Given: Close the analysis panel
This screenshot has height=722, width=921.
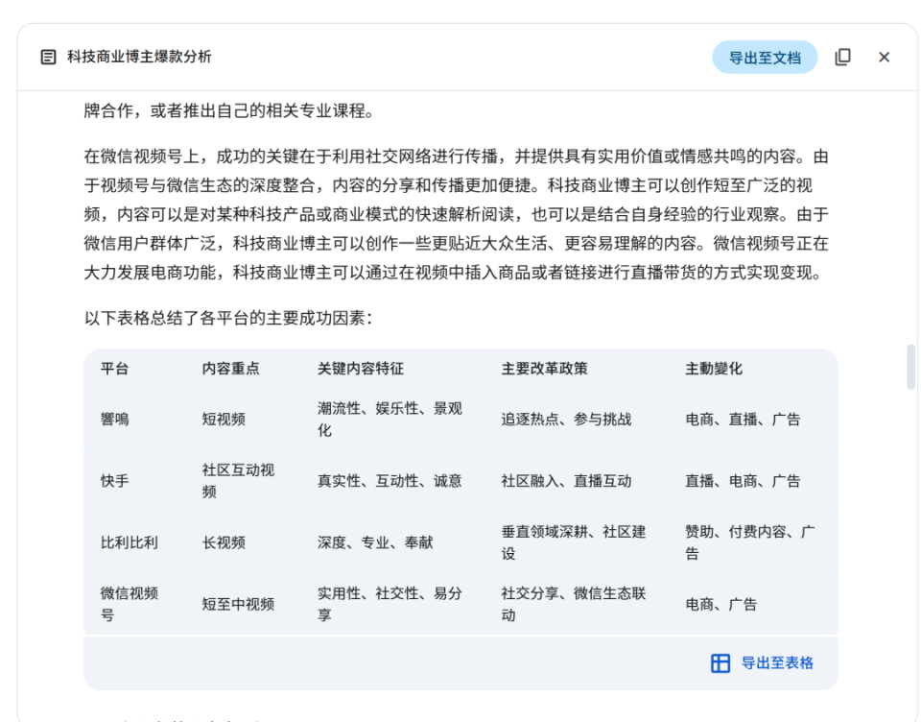Looking at the screenshot, I should pos(884,57).
